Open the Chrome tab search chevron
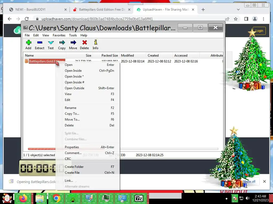The image size is (273, 204). point(238,10)
